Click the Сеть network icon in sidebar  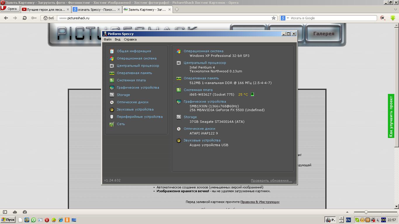[x=112, y=124]
